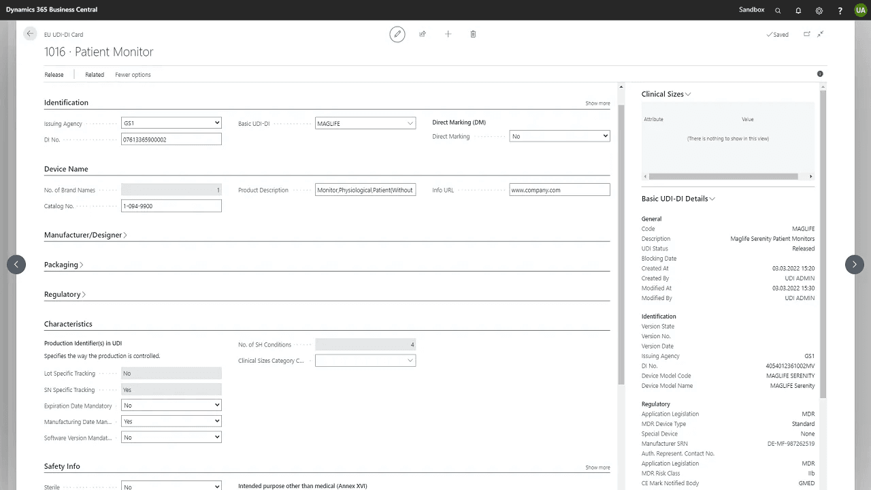Collapse the Basic UDI-DI Details factbox
Screen dimensions: 871x490
coord(678,199)
